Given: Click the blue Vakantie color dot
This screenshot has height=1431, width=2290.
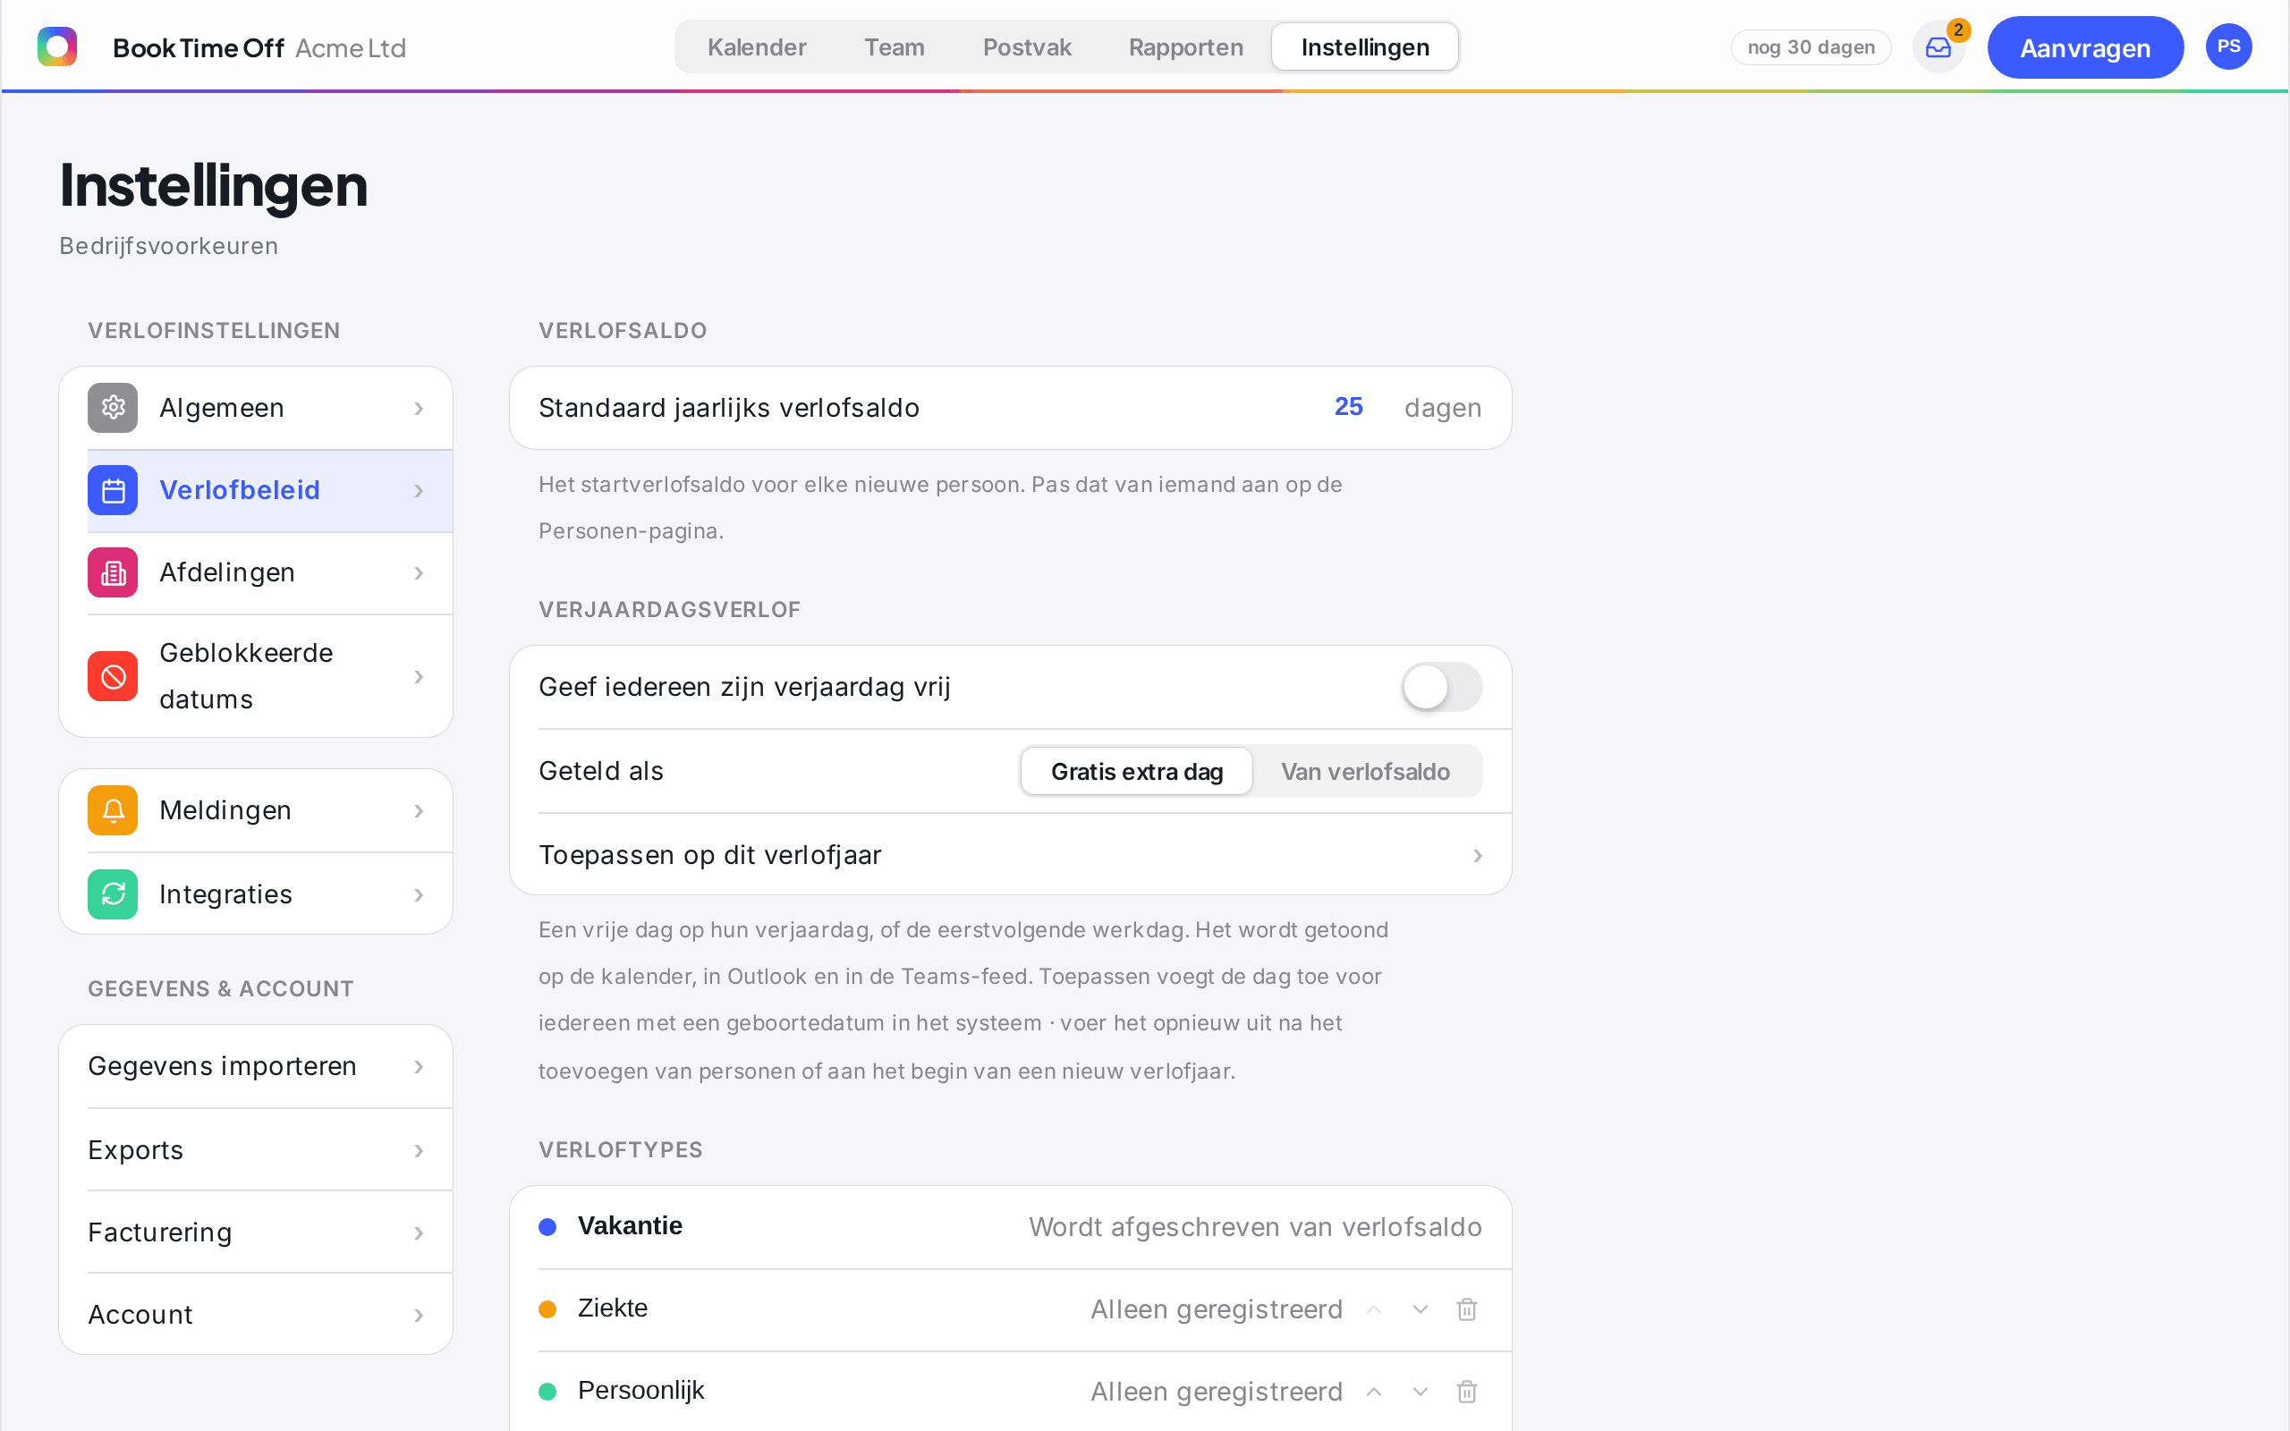Looking at the screenshot, I should point(547,1226).
